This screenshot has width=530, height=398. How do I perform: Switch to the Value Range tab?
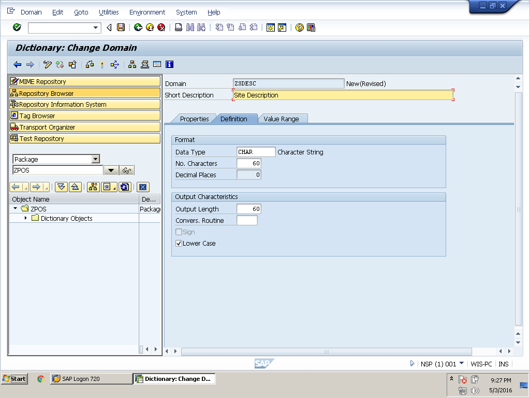point(281,119)
